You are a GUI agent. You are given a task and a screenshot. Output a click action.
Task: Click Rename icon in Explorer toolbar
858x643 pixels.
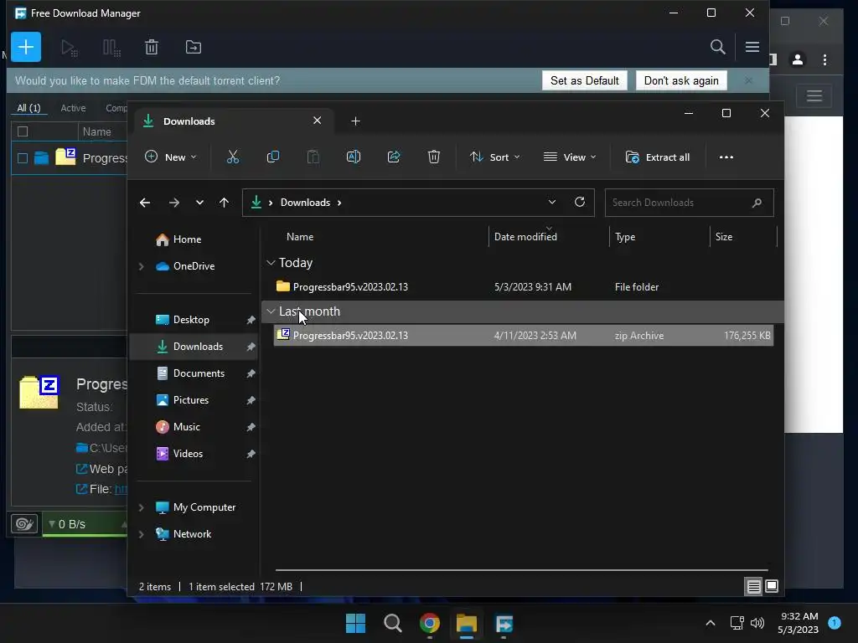tap(354, 157)
